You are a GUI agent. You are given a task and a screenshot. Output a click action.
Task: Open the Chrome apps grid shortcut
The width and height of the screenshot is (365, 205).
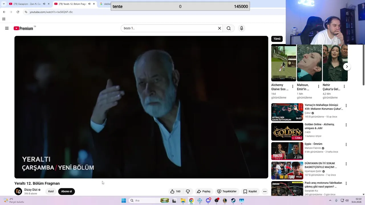point(4,19)
